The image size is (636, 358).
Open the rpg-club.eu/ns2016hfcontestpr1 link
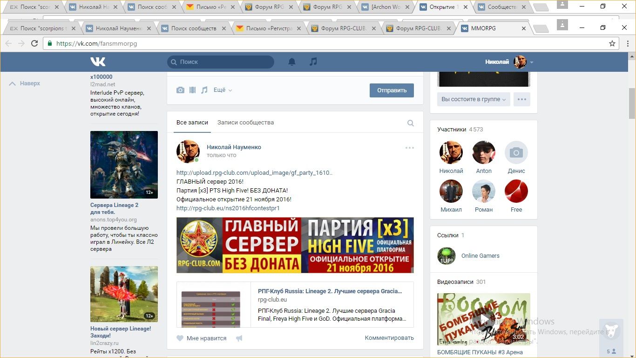pos(228,208)
